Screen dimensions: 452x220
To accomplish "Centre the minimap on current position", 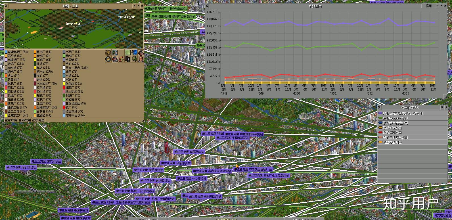I will pyautogui.click(x=115, y=53).
